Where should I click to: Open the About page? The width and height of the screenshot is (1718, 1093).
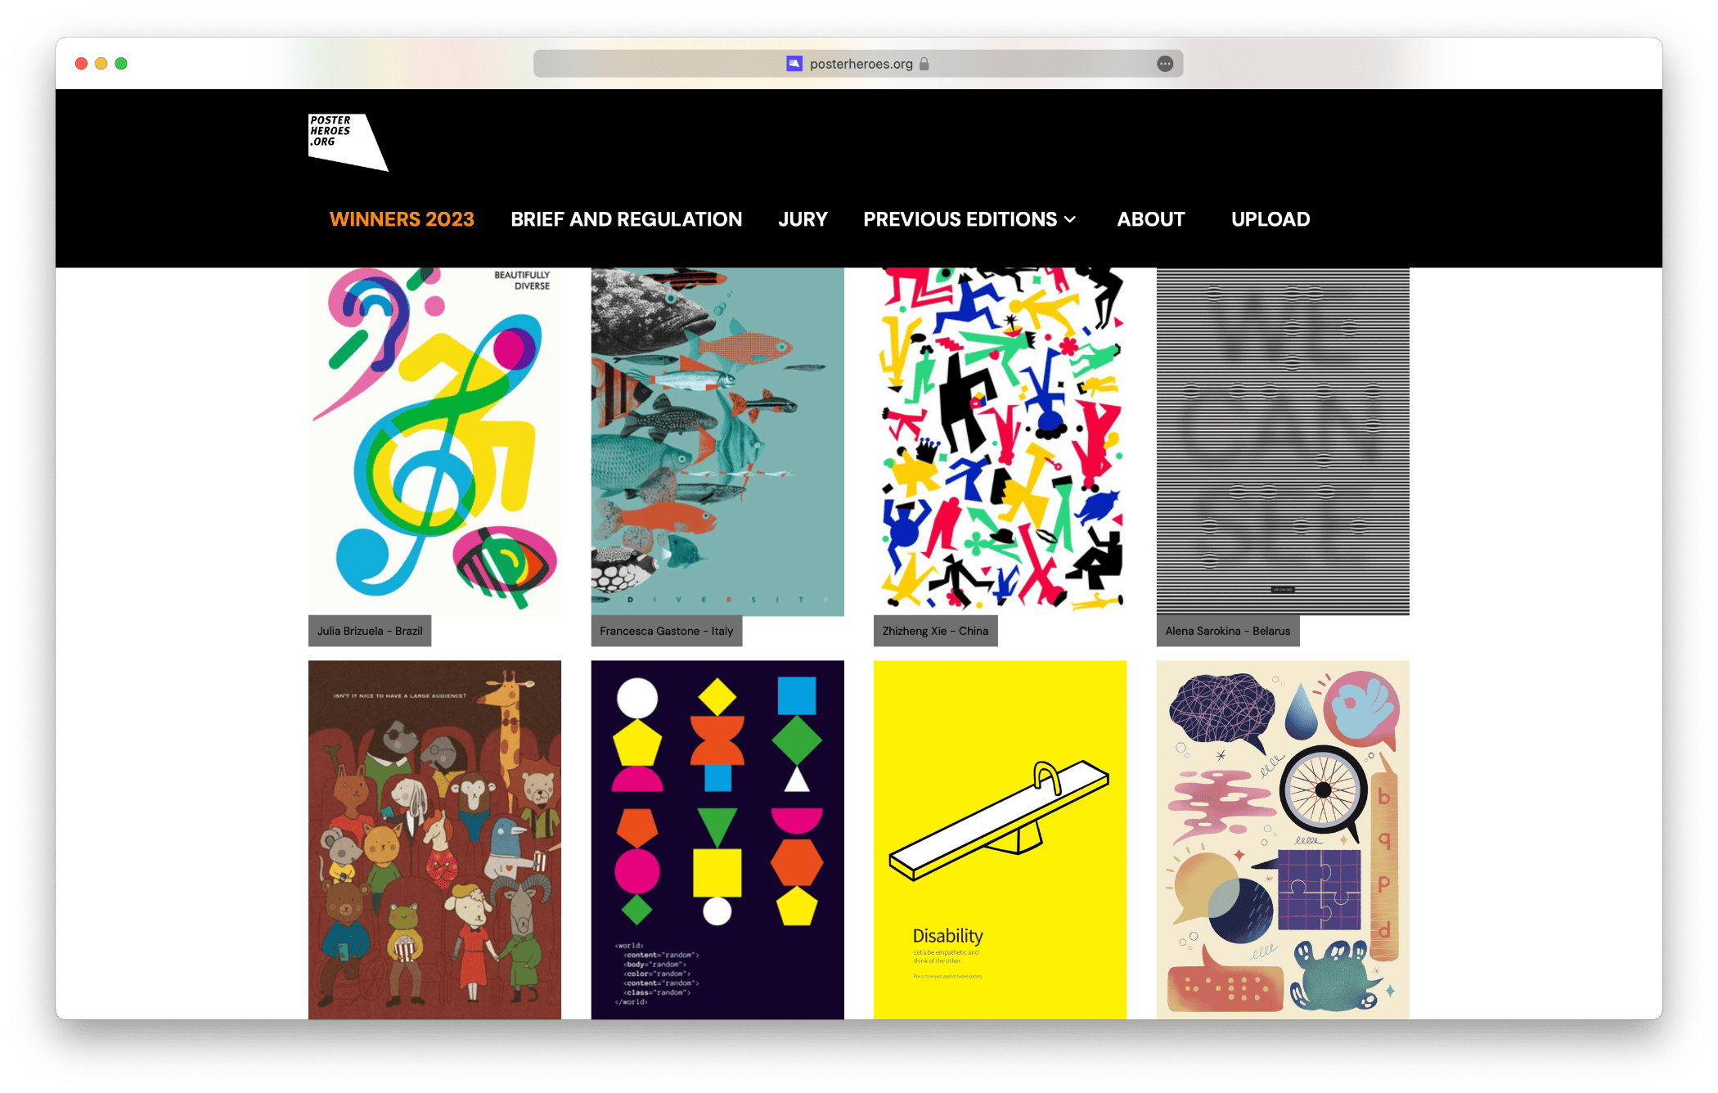tap(1150, 219)
